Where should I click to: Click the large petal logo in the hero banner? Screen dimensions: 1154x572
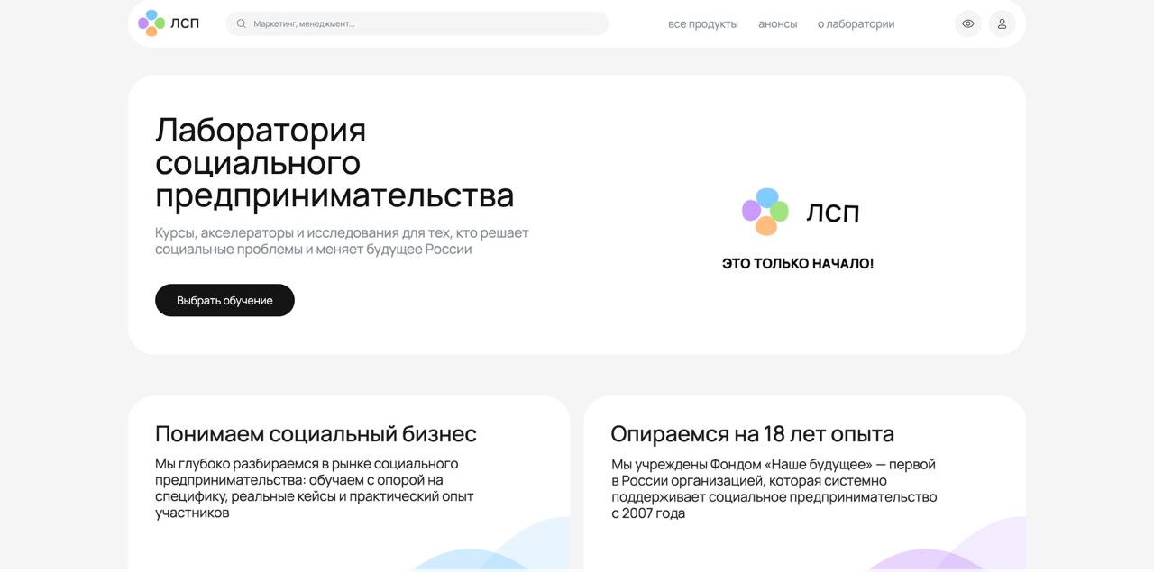(765, 212)
